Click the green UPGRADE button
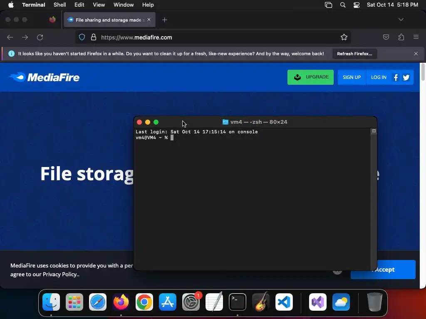This screenshot has height=319, width=426. coord(310,77)
